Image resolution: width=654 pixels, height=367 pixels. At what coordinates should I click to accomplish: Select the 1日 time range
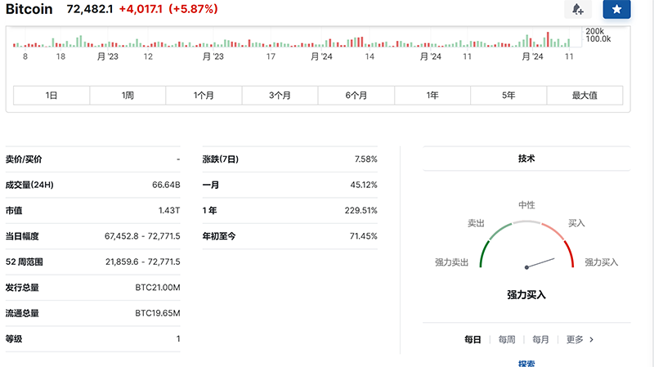pyautogui.click(x=52, y=96)
